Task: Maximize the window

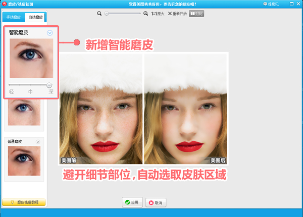Action: pos(292,4)
